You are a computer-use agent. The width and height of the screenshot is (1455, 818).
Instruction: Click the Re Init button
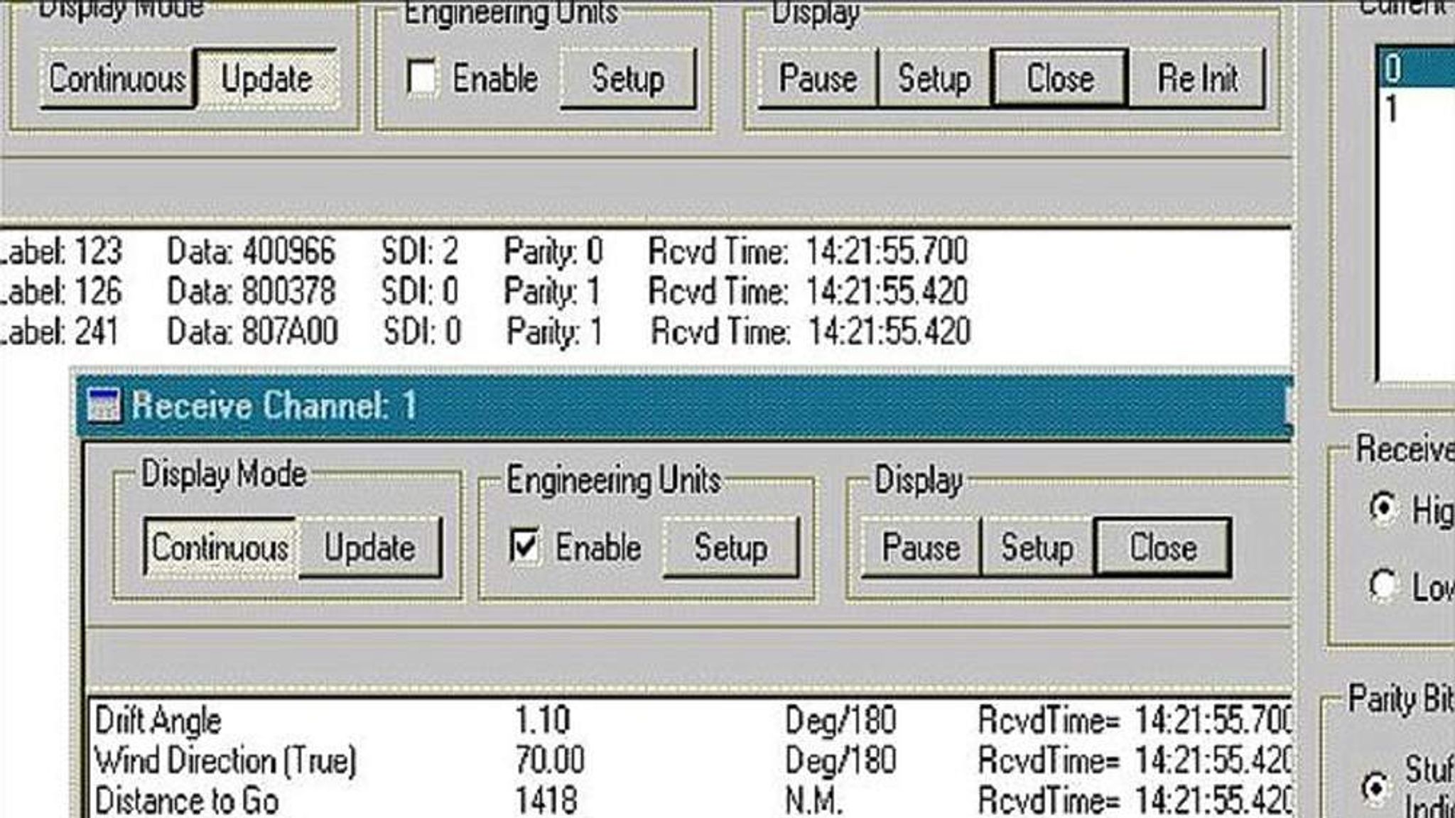[x=1198, y=78]
